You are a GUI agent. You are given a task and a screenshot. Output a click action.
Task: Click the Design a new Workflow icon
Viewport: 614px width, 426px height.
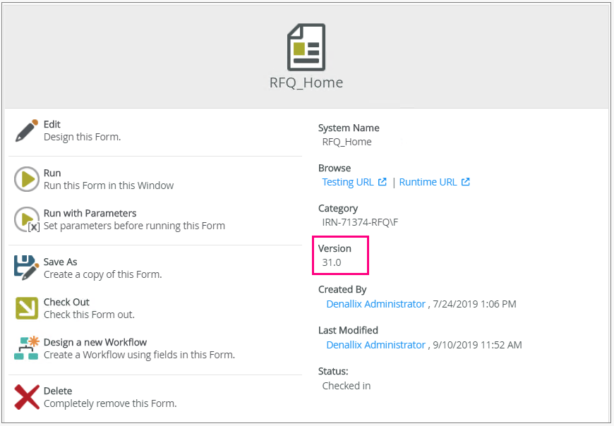[x=26, y=348]
